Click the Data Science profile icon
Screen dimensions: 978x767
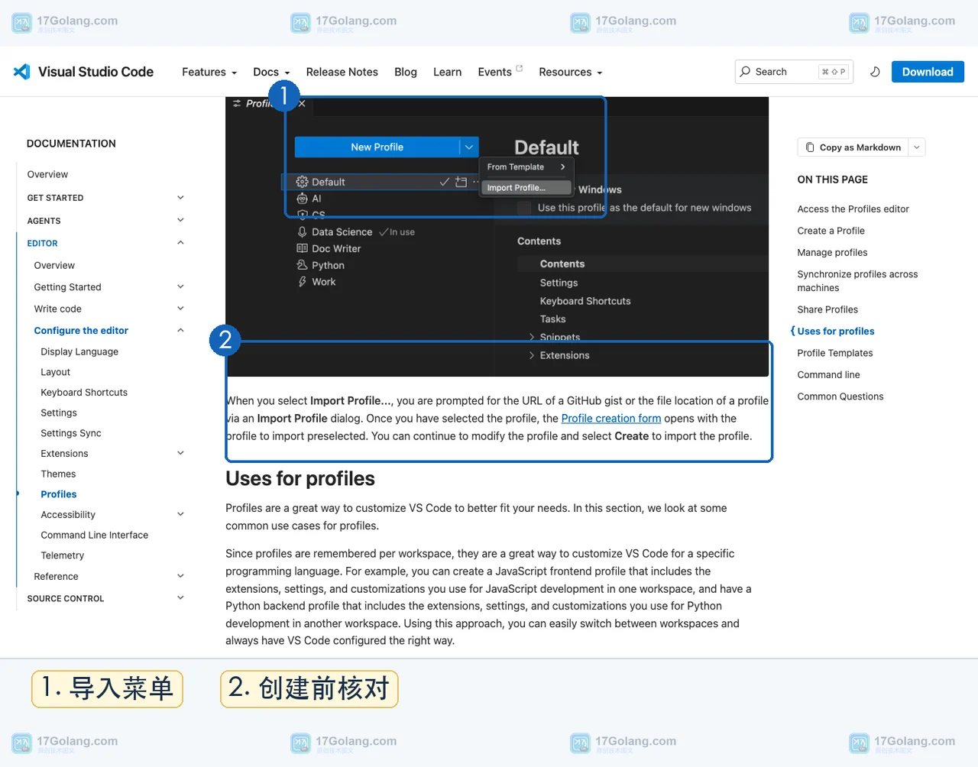[x=302, y=231]
